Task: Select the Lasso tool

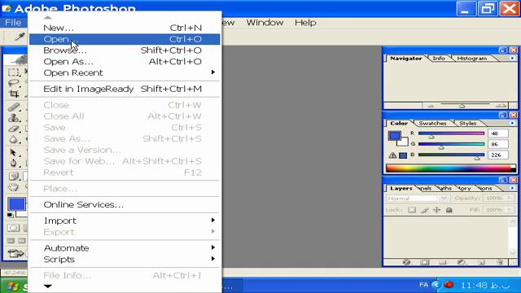Action: pos(13,83)
